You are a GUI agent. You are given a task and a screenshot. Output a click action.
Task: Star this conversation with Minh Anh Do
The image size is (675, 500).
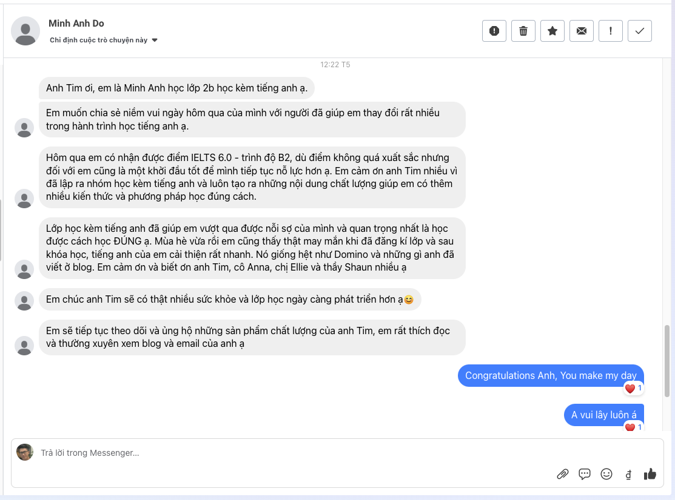tap(552, 31)
